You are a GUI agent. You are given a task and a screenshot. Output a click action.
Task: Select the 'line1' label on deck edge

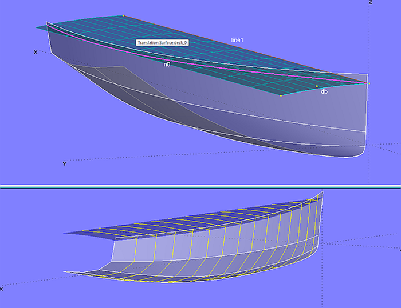pyautogui.click(x=237, y=40)
